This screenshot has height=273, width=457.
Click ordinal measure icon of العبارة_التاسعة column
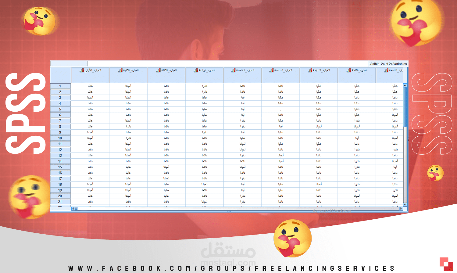(x=386, y=70)
